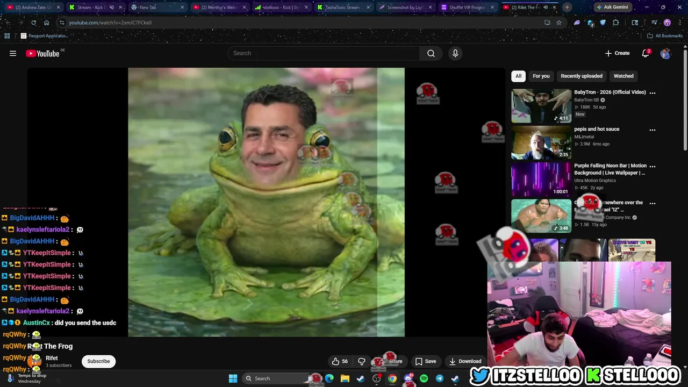Open the BabyTron - 2026 video thumbnail
Screen dimensions: 688x387
(541, 106)
